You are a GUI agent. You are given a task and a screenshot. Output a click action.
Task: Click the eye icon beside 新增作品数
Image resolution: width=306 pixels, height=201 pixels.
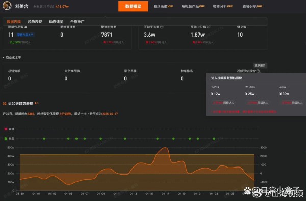pyautogui.click(x=26, y=27)
